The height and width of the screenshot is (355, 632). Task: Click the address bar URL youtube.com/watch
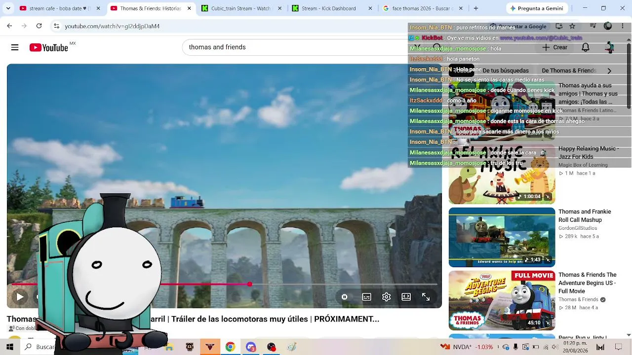point(112,26)
